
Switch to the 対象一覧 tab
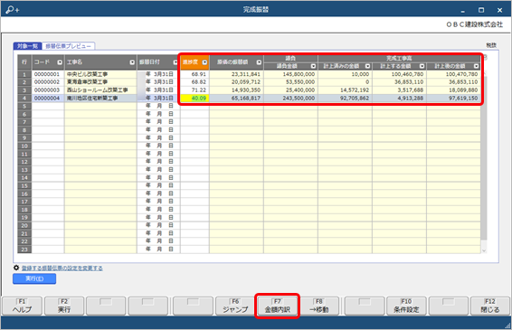28,46
